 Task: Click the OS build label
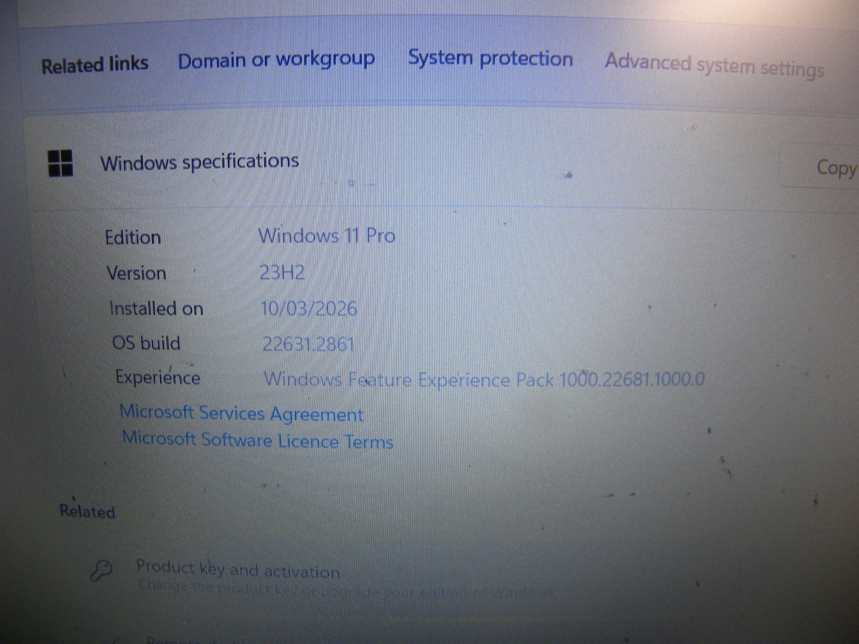click(x=146, y=343)
